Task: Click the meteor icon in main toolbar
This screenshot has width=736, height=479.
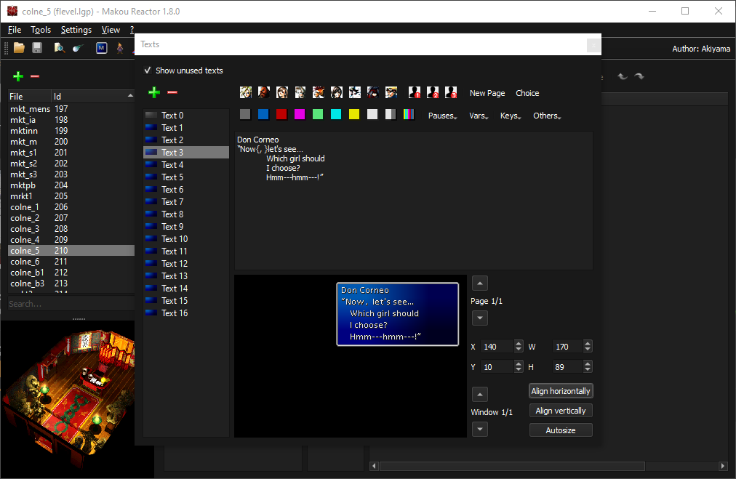Action: (78, 48)
